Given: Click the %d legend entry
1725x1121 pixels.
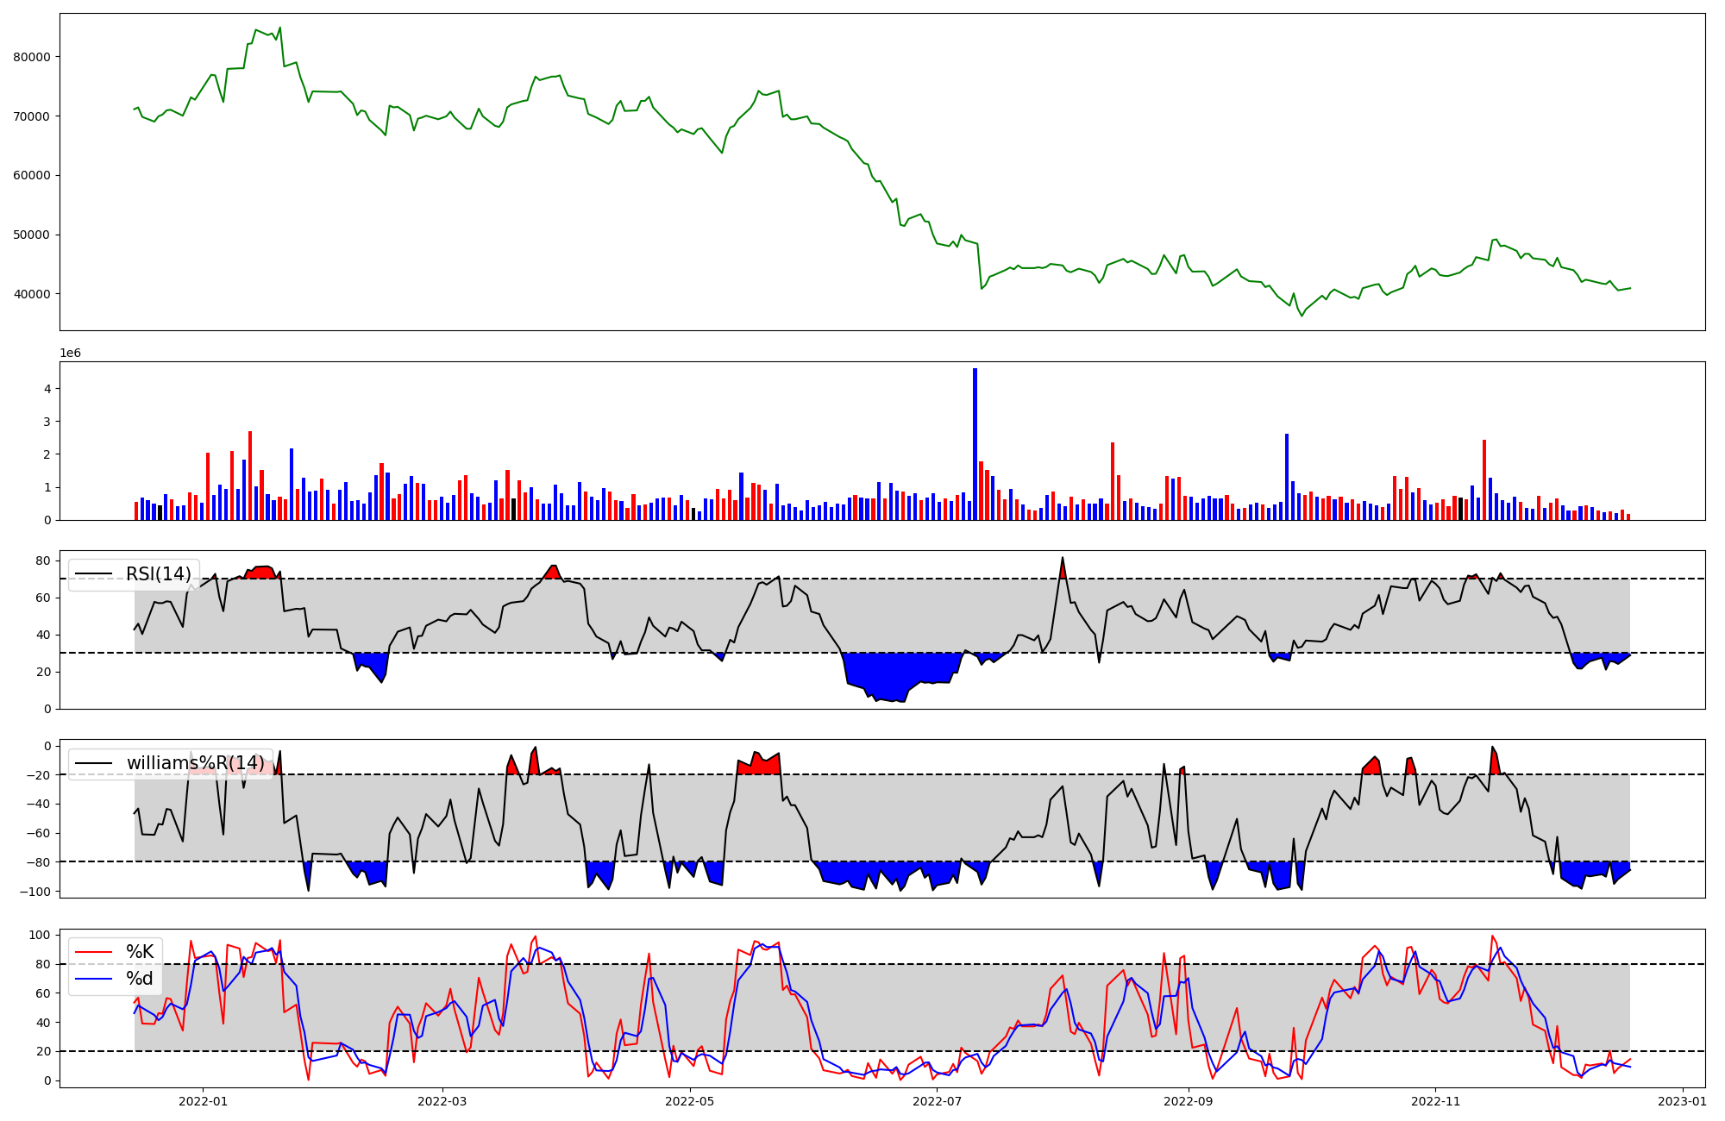Looking at the screenshot, I should coord(140,979).
